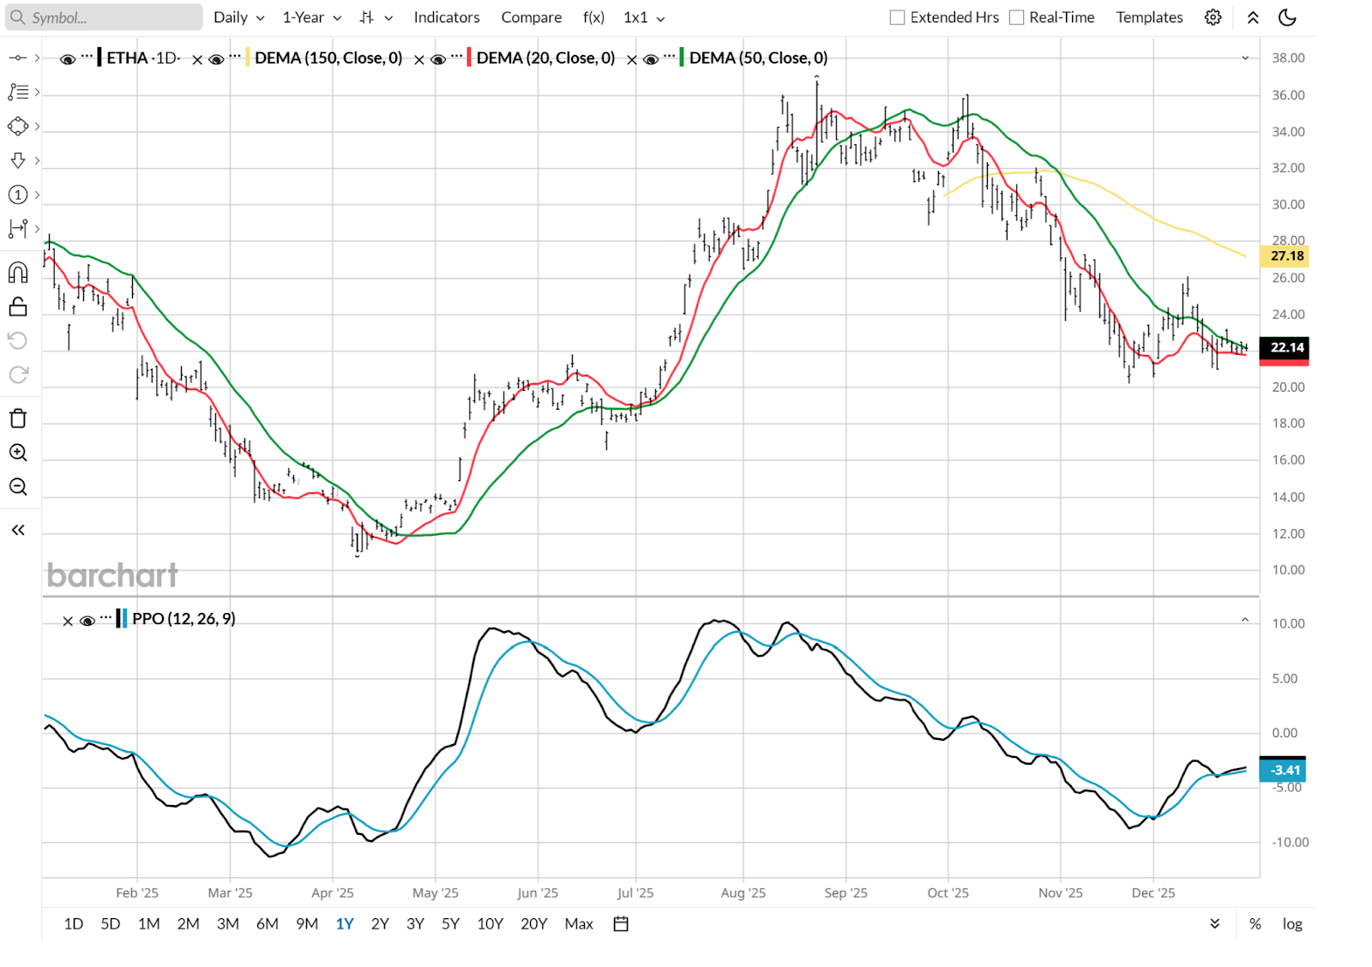This screenshot has width=1372, height=967.
Task: Zoom out of the chart
Action: [x=18, y=487]
